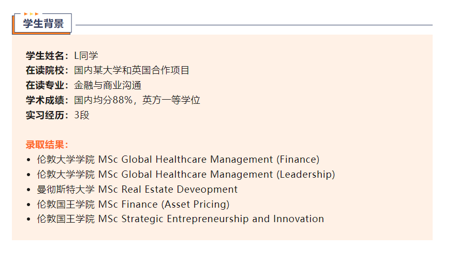Click the horizontal line beside the header
Viewport: 458px width, 265px height.
pyautogui.click(x=254, y=25)
